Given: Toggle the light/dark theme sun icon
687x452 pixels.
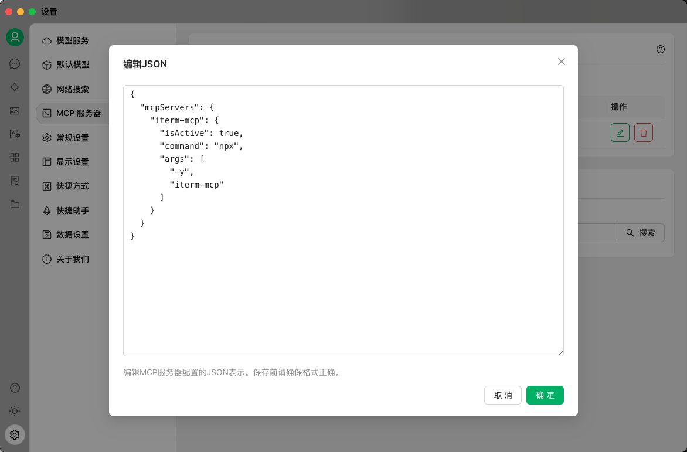Looking at the screenshot, I should (15, 411).
